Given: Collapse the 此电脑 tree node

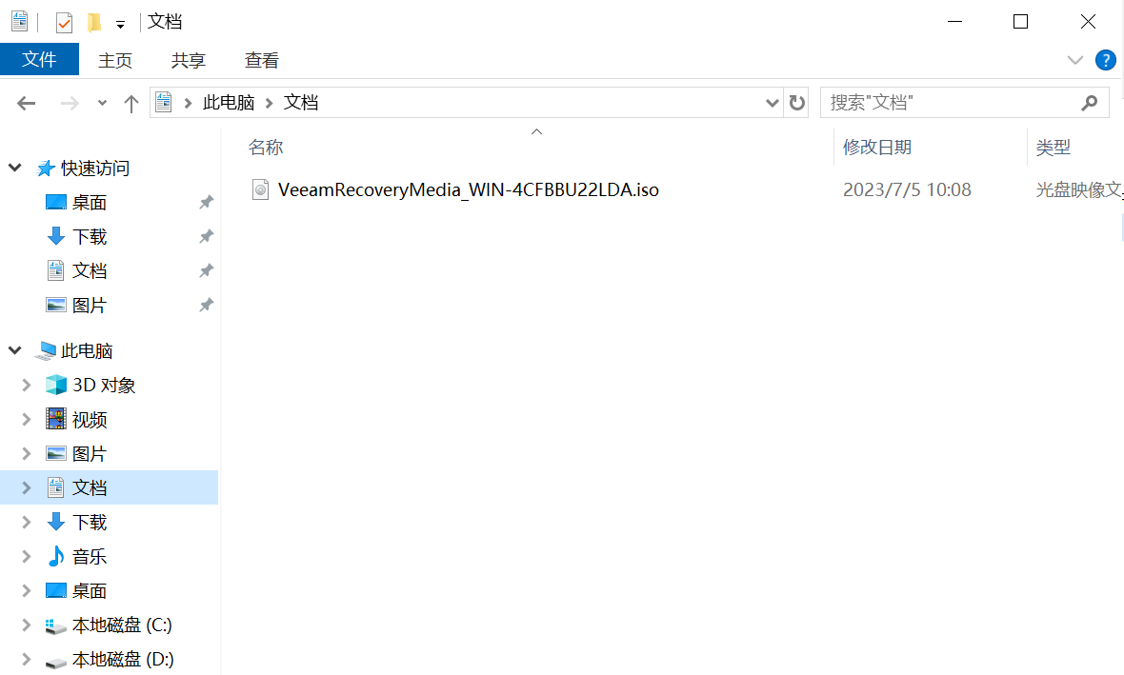Looking at the screenshot, I should [x=14, y=350].
